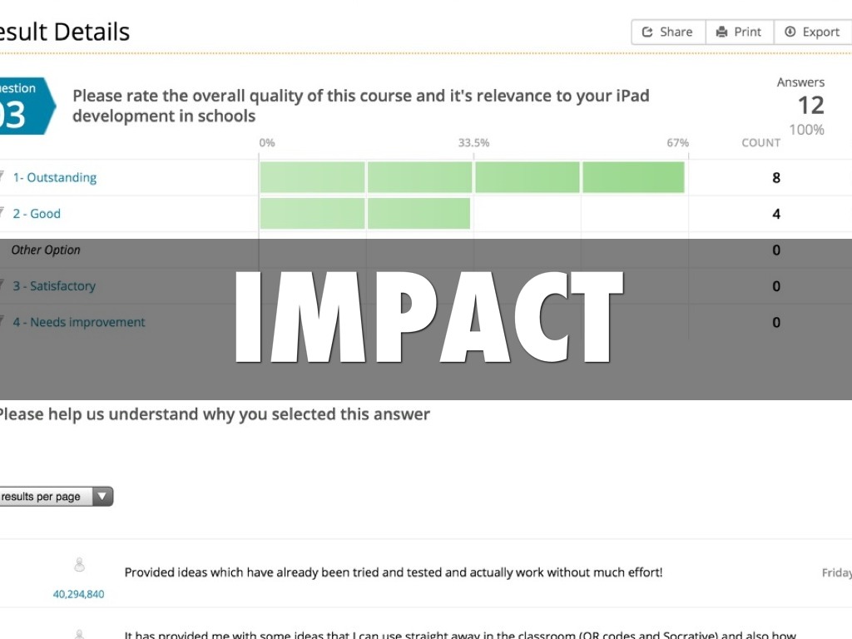Screen dimensions: 852x639
Task: Click the results per page dropdown arrow
Action: tap(102, 497)
